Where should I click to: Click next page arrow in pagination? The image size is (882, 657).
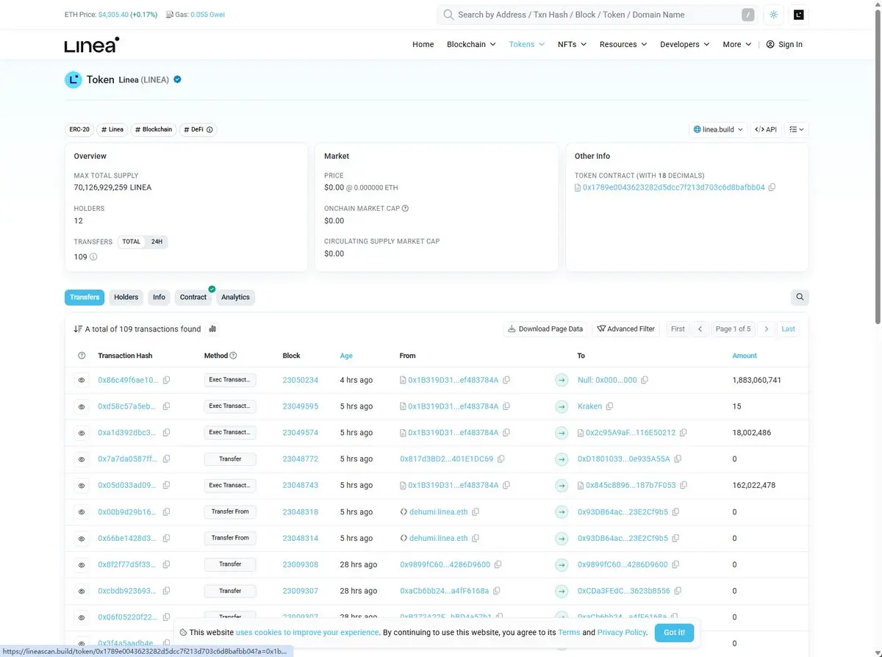tap(766, 329)
